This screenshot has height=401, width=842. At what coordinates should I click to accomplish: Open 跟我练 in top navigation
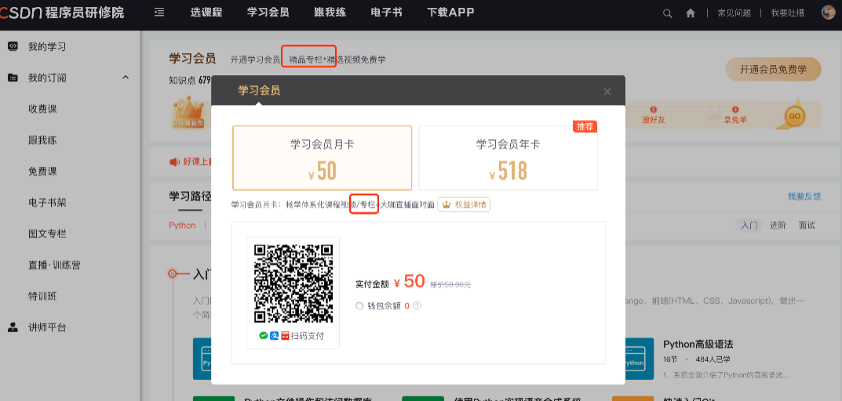point(330,13)
